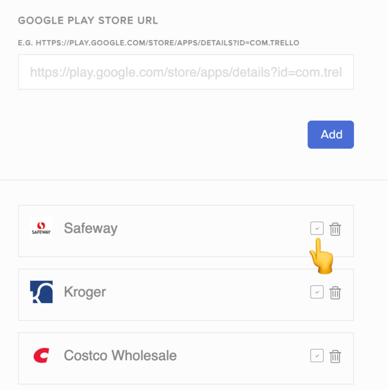
Task: Click the Kroger list row
Action: (x=186, y=295)
